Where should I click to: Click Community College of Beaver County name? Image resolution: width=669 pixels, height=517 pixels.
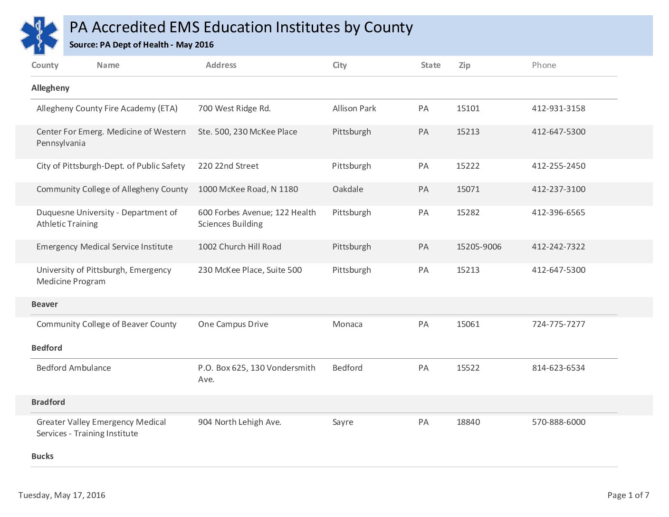106,324
